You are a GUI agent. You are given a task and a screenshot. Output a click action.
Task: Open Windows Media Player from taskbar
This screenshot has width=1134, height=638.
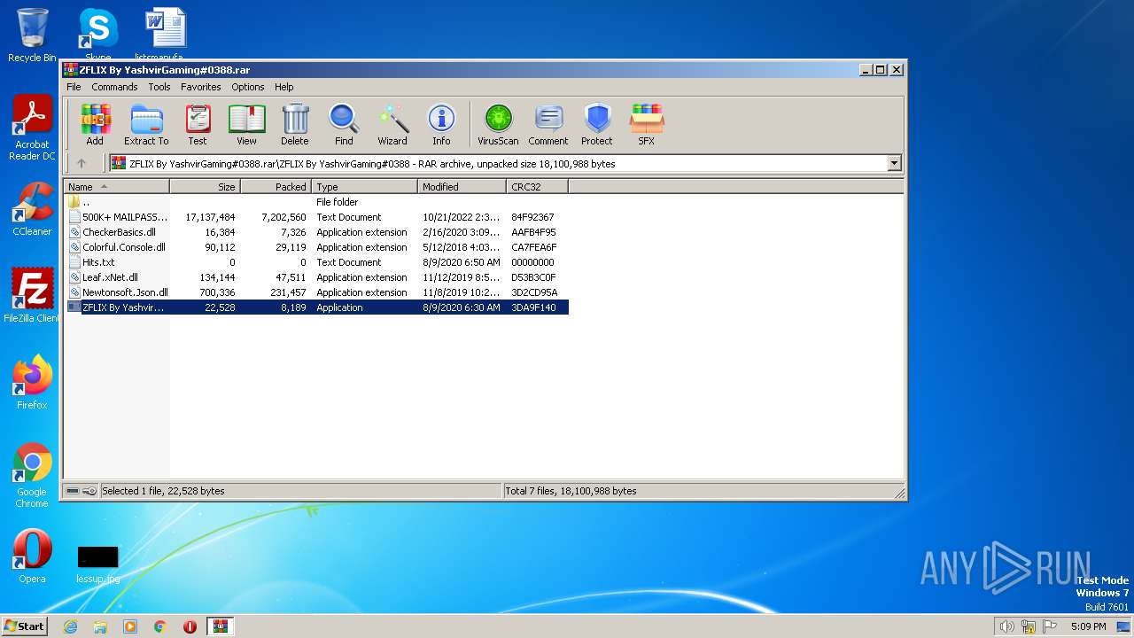point(130,626)
